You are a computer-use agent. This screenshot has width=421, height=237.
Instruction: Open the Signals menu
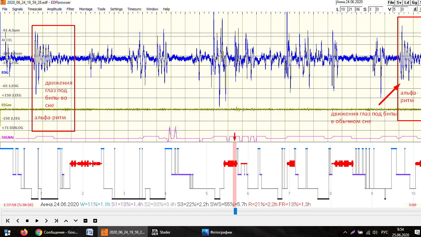[x=18, y=9]
